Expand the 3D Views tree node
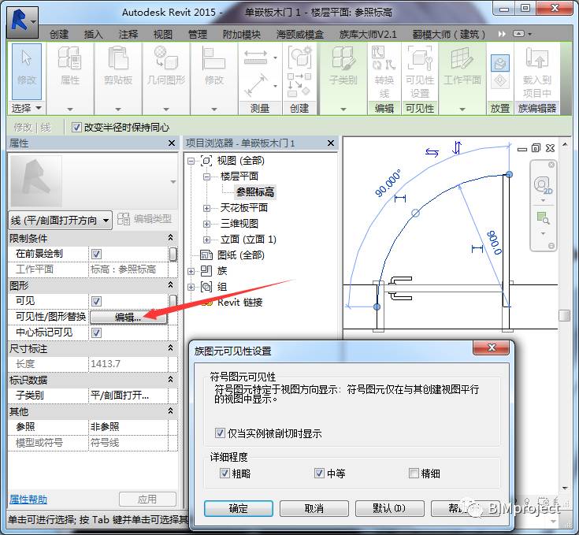Screen dimensions: 579x535 206,224
